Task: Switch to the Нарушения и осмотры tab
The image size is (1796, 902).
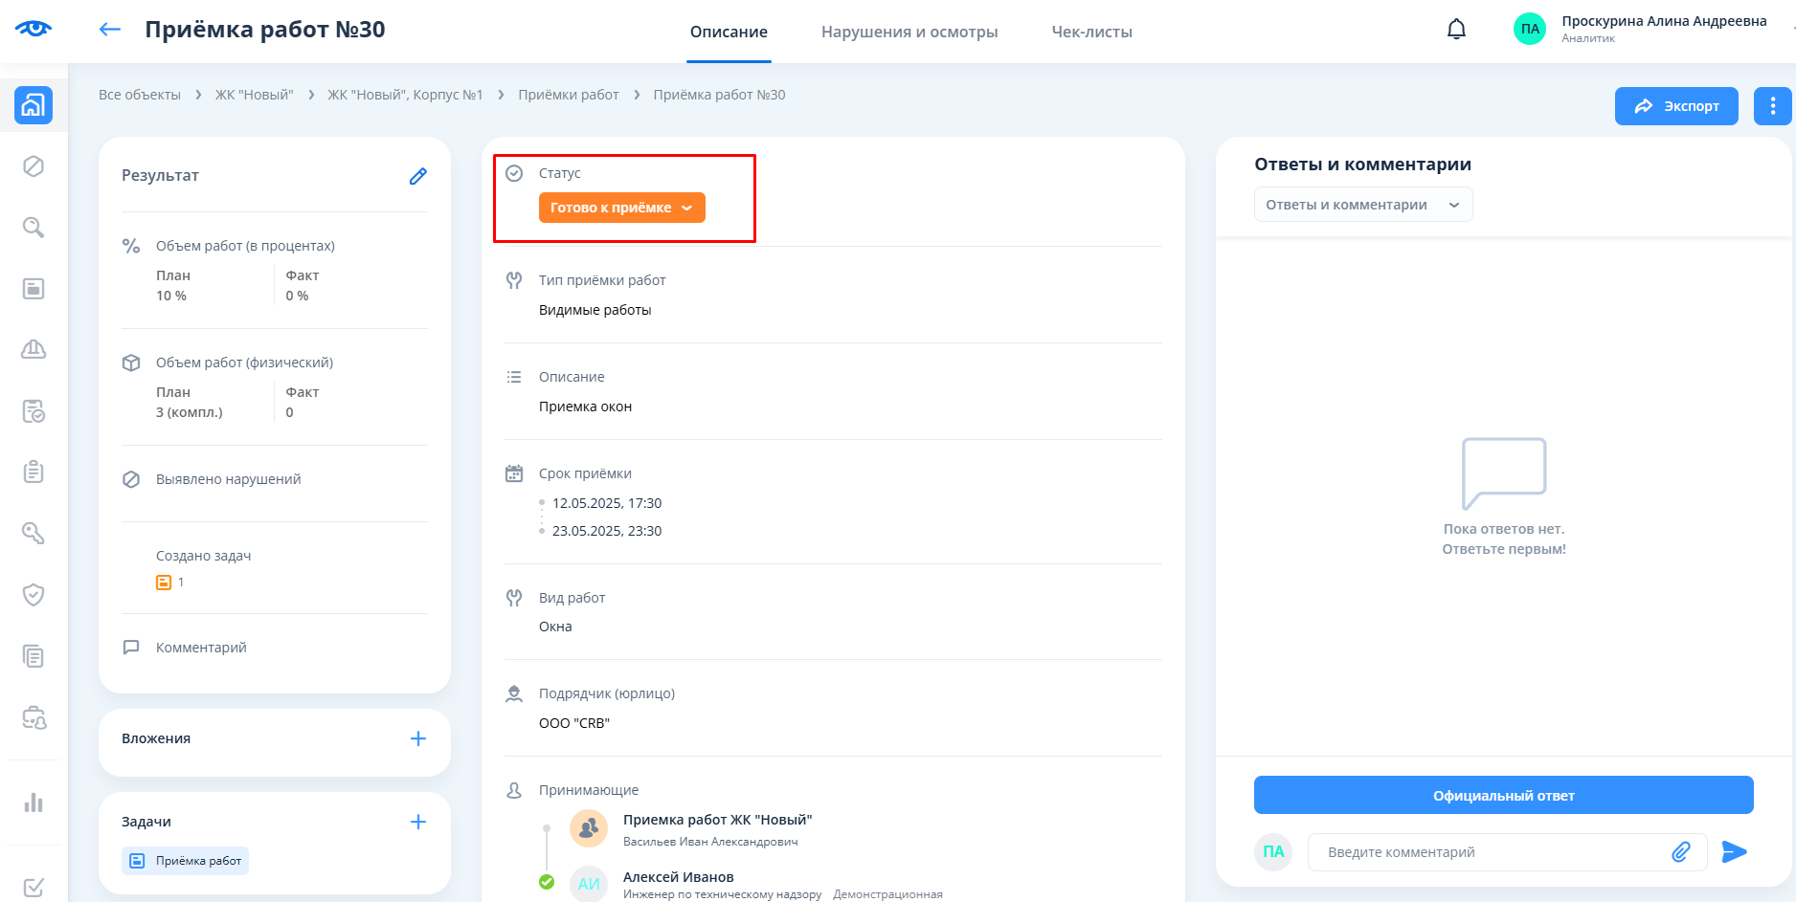Action: 909,32
